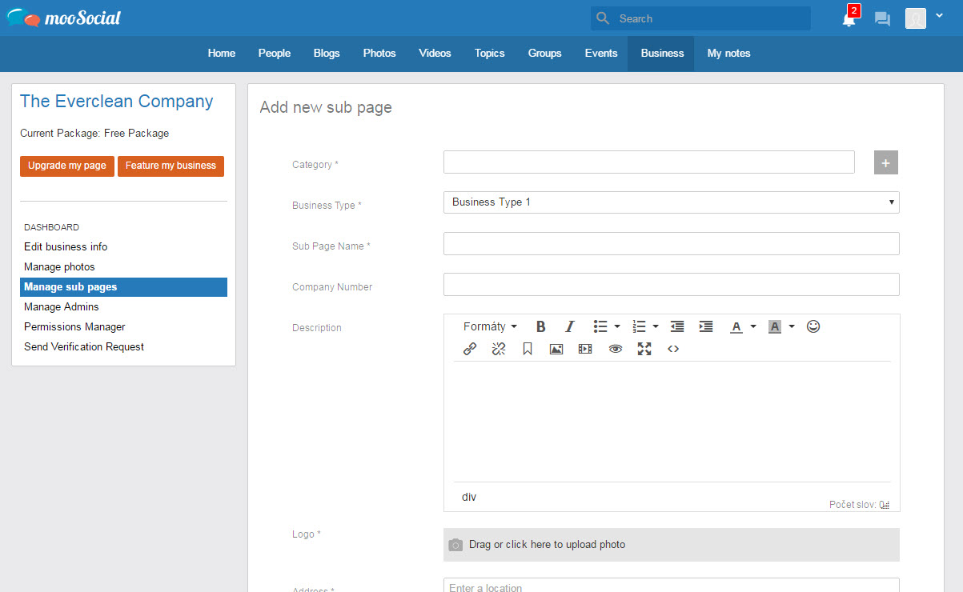This screenshot has height=592, width=963.
Task: Toggle bold formatting in the editor
Action: [541, 326]
